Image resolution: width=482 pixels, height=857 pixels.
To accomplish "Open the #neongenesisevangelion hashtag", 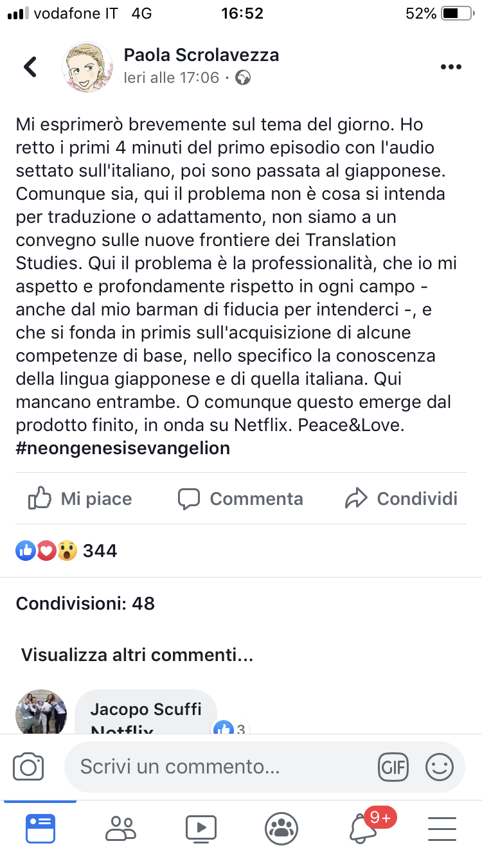I will [123, 448].
